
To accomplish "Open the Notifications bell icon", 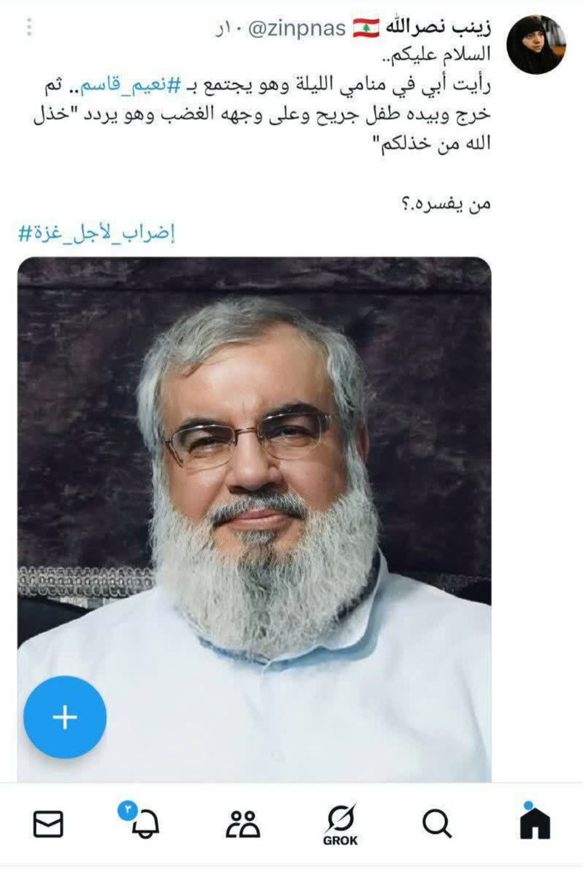I will [x=144, y=824].
